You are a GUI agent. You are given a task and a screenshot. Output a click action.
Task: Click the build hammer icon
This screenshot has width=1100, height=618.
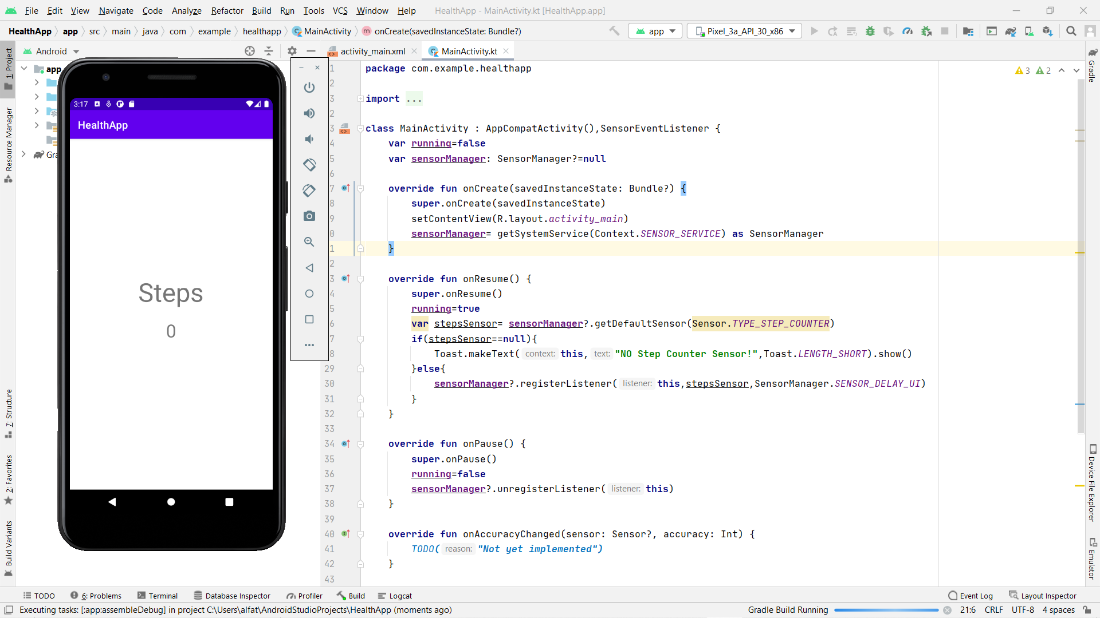(x=614, y=31)
